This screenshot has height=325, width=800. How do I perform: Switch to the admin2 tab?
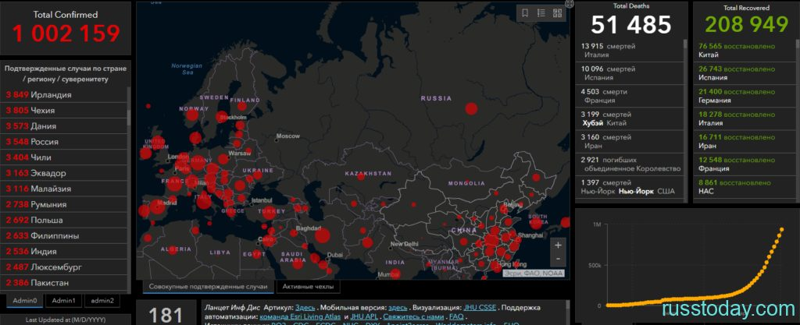click(102, 301)
